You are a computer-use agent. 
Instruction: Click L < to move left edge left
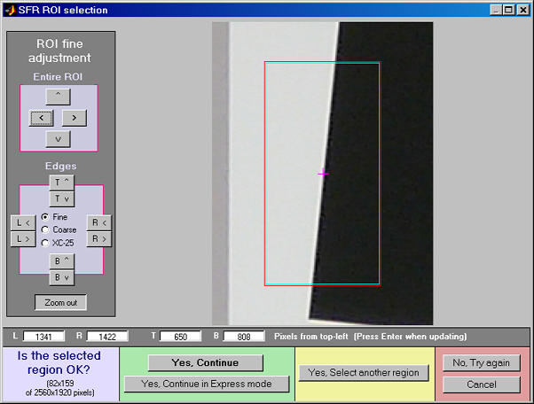coord(23,222)
